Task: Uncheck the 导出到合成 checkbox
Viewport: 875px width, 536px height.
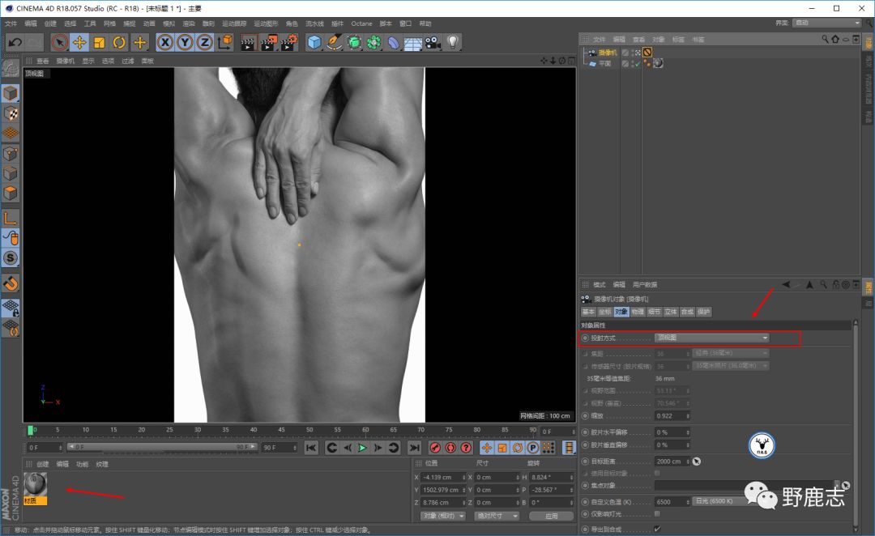Action: [657, 529]
